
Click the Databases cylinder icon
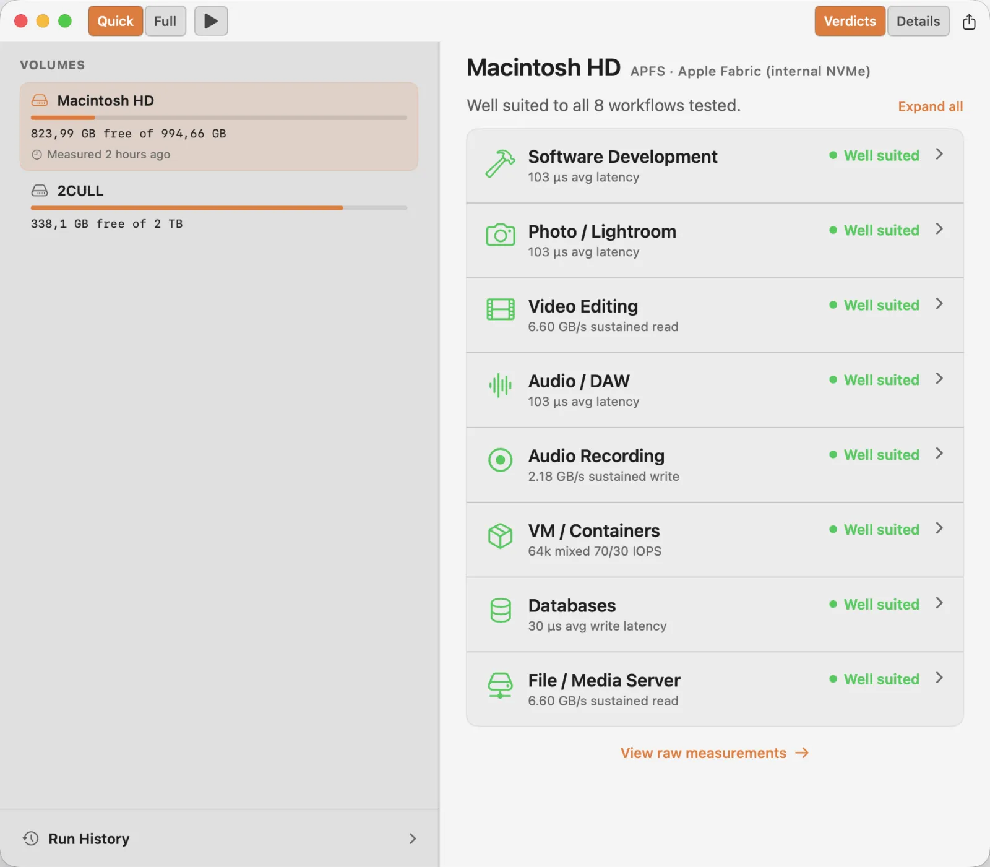click(x=500, y=610)
